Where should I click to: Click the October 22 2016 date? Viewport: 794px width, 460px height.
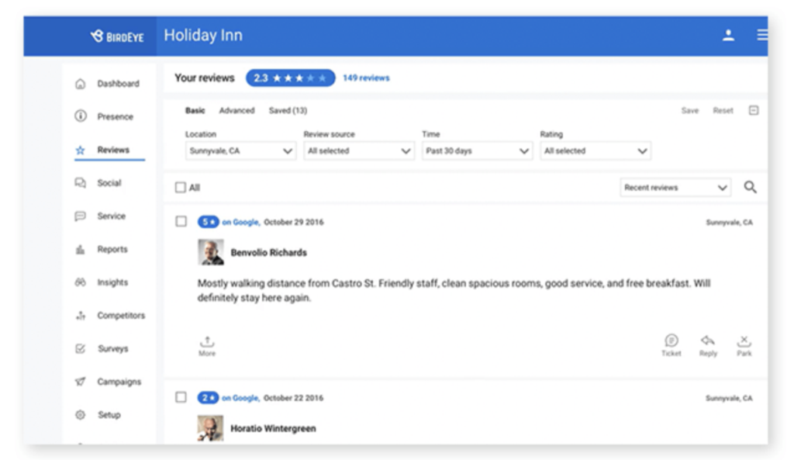pos(294,398)
